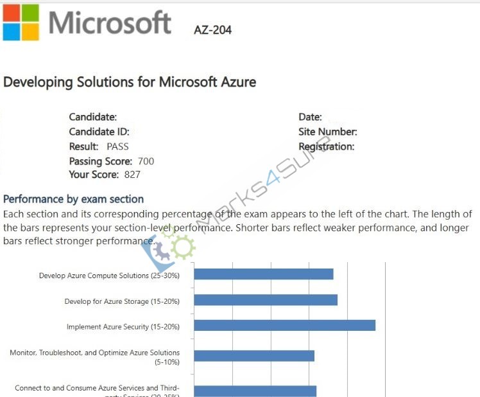Click your score value 827
This screenshot has width=480, height=397.
point(132,175)
